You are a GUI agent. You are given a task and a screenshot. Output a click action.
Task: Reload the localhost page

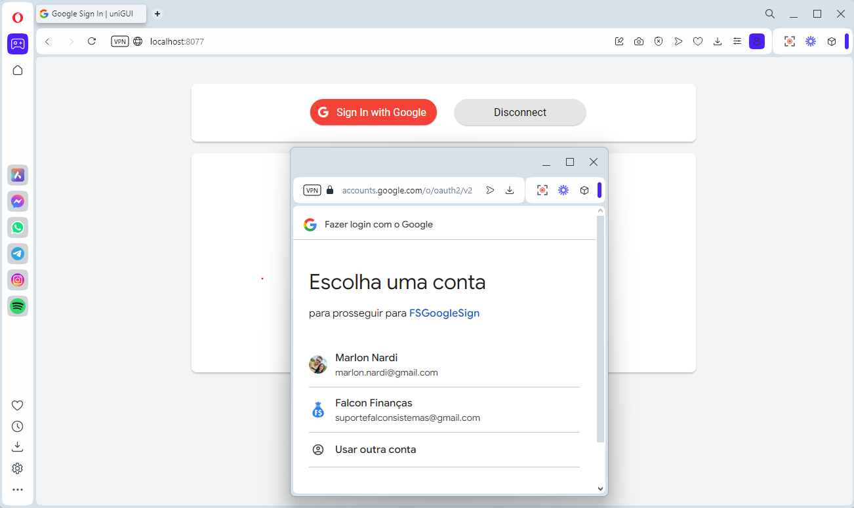pyautogui.click(x=92, y=41)
